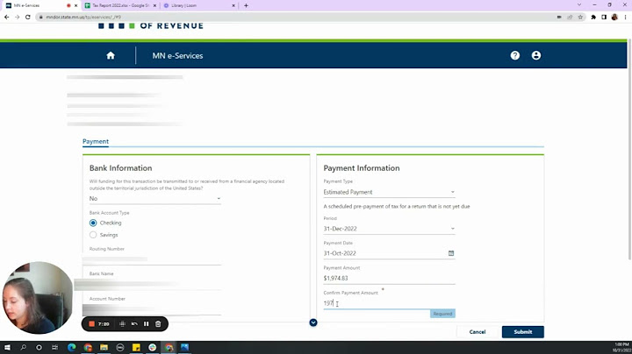This screenshot has height=354, width=632.
Task: Stop the Loom recording
Action: coord(92,324)
